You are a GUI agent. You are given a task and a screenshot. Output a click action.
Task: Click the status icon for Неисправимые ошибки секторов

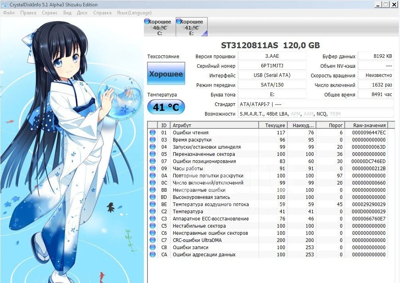point(153,233)
